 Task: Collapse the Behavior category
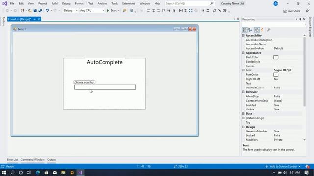pyautogui.click(x=243, y=92)
